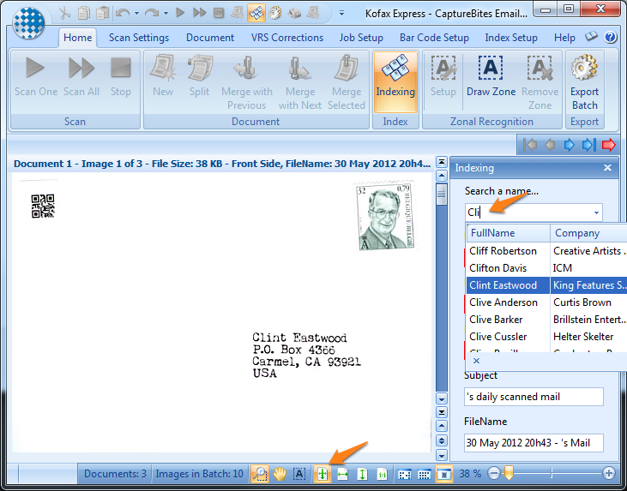Toggle the Fit to window green-cross icon
The width and height of the screenshot is (627, 491).
pos(323,474)
